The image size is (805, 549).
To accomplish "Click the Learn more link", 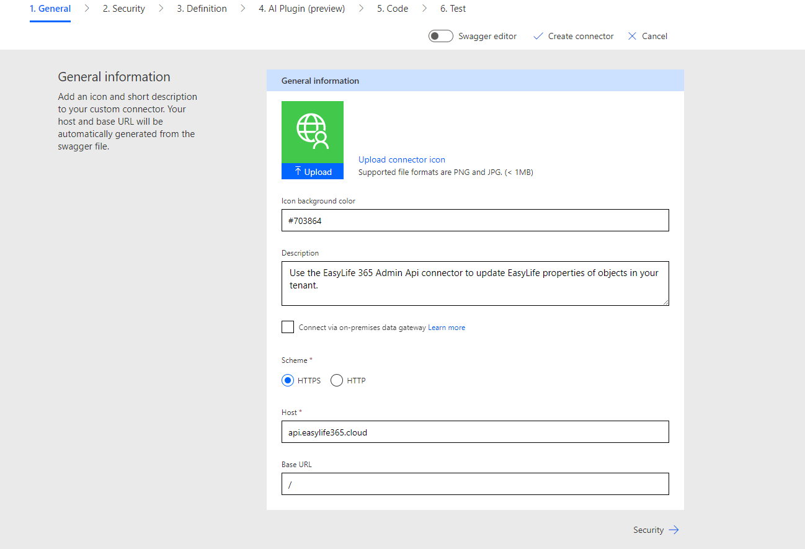I will (446, 327).
